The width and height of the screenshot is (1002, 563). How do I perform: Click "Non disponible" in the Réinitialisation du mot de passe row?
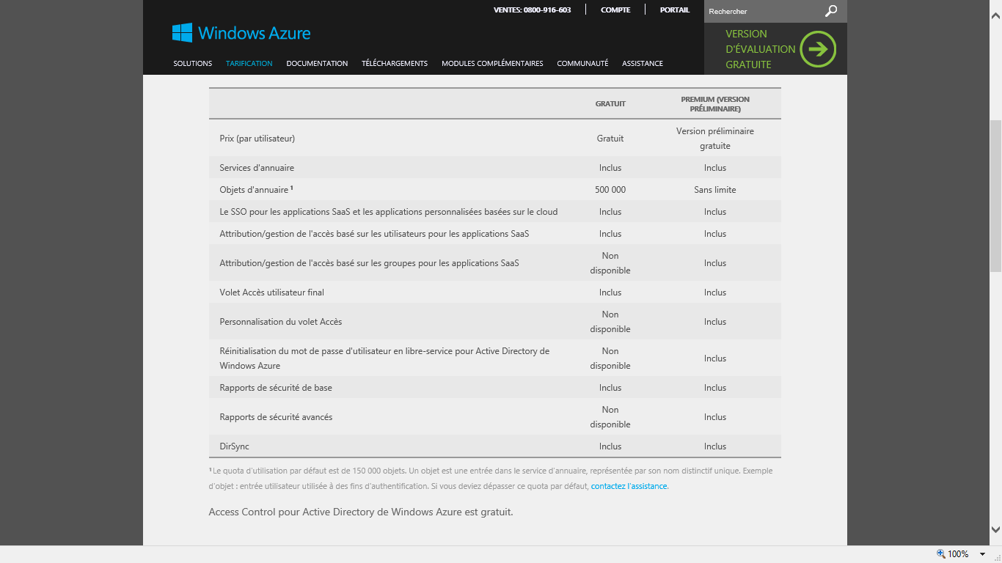coord(610,358)
